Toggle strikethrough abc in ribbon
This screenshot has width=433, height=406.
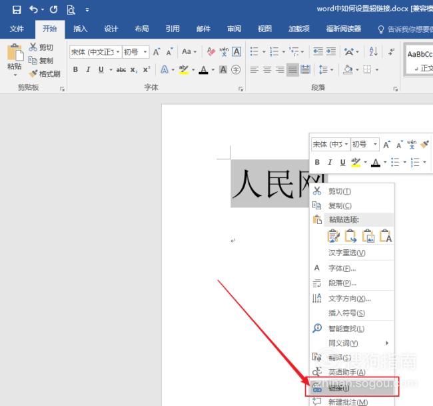coord(121,70)
